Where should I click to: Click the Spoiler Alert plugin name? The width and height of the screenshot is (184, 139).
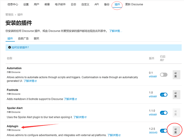(x=15, y=108)
